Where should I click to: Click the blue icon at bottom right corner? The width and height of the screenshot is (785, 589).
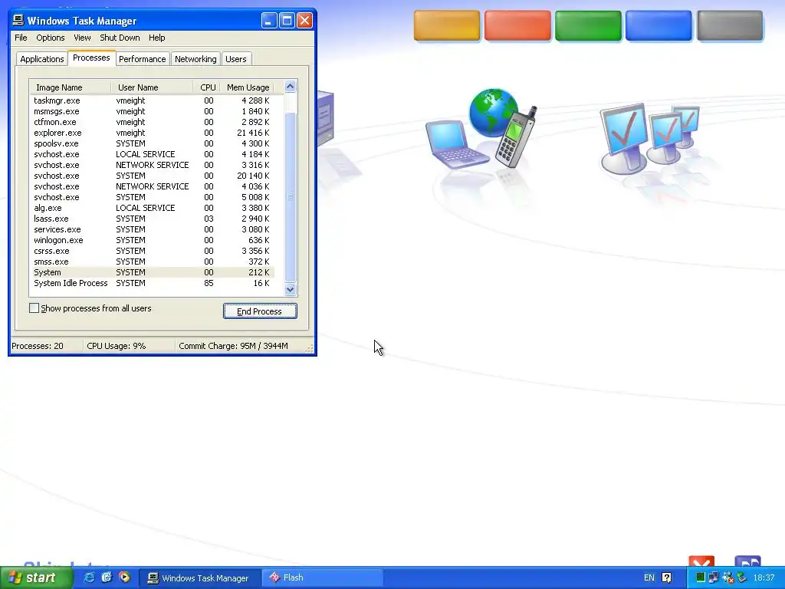[747, 561]
